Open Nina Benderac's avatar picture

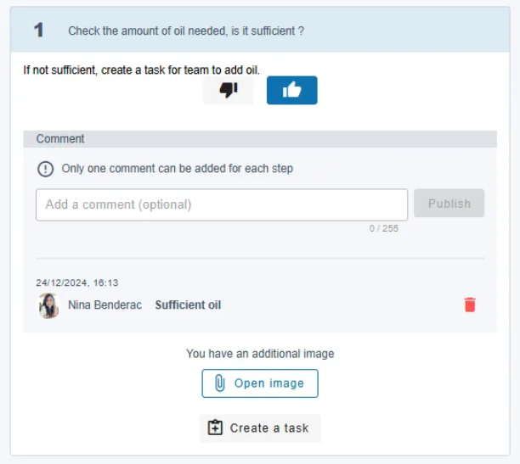[48, 305]
